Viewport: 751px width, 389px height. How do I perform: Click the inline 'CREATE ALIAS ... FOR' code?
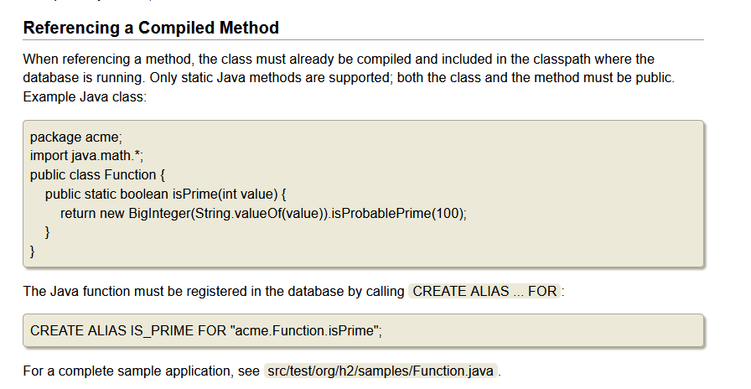click(x=484, y=291)
